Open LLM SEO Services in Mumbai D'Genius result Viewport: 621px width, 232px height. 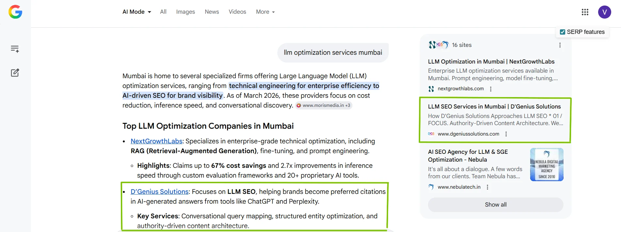pos(494,107)
